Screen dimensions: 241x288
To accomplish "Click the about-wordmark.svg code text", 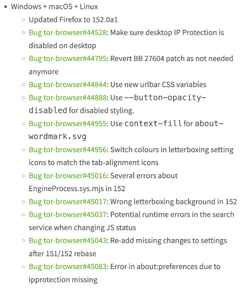I will [x=126, y=130].
